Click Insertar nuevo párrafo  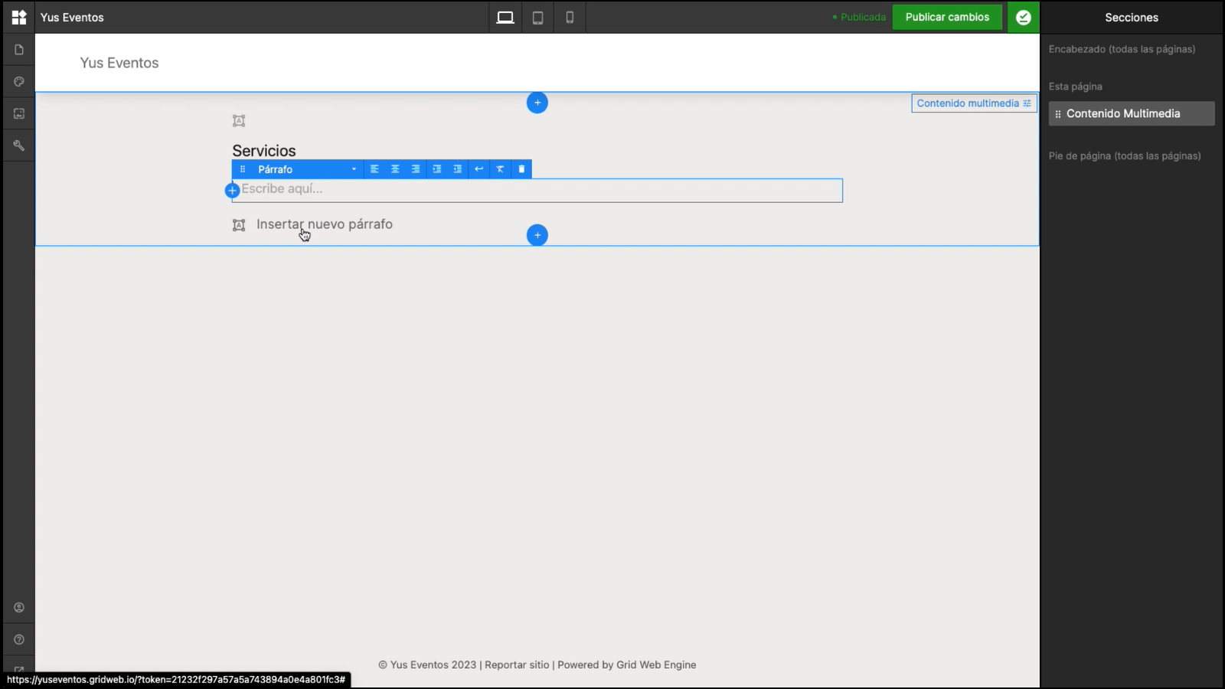325,224
